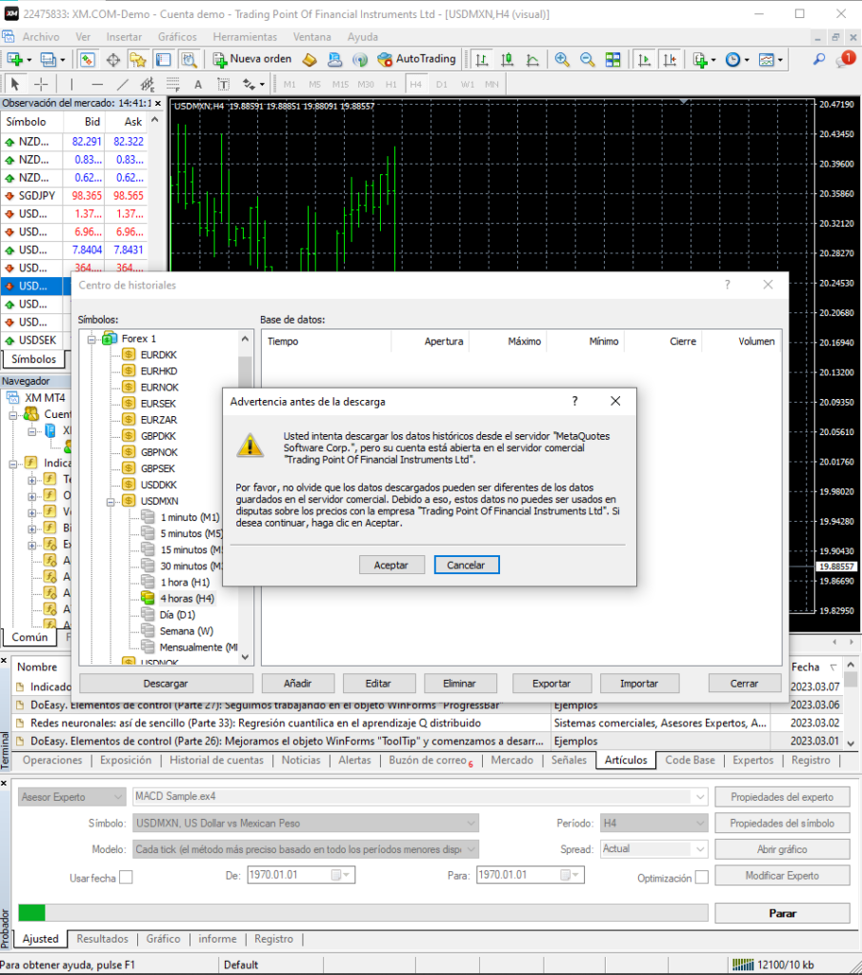This screenshot has width=862, height=975.
Task: Tile windows with the grid icon
Action: pyautogui.click(x=612, y=60)
